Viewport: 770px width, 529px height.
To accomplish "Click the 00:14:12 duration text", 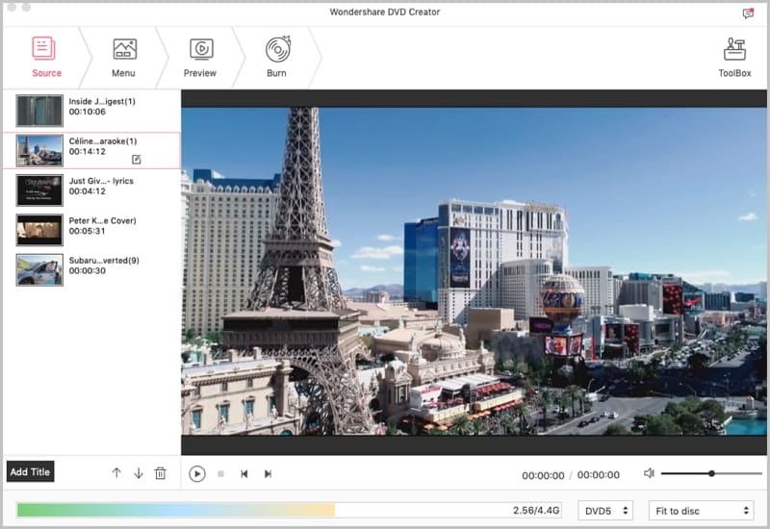I will [x=87, y=152].
